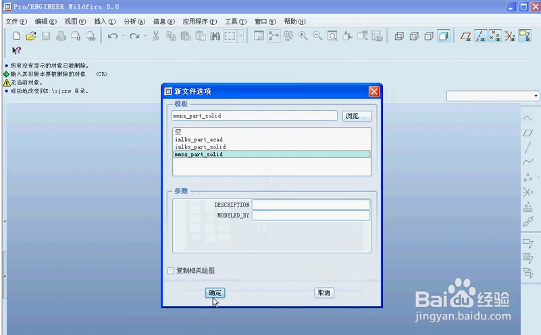Click the New file icon
This screenshot has height=335, width=541.
(17, 36)
